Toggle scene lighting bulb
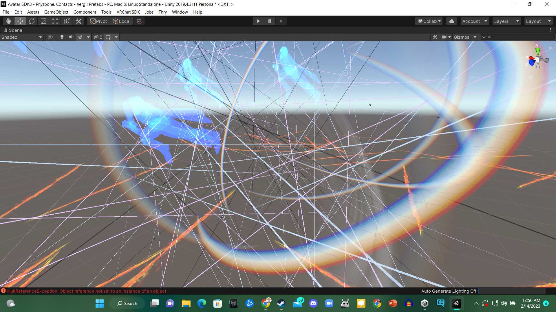Screen dimensions: 556x312 [x=62, y=37]
